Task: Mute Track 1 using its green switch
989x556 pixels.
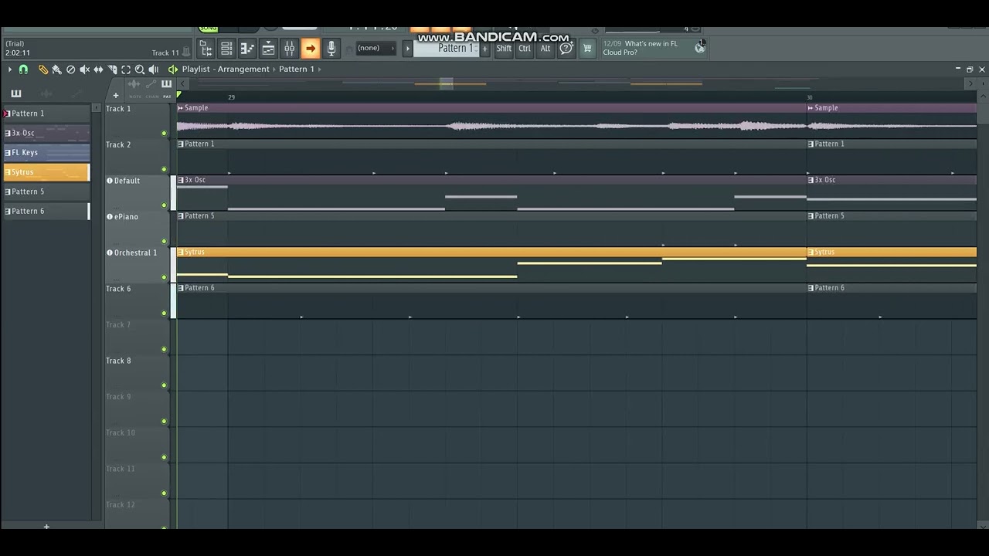Action: 164,134
